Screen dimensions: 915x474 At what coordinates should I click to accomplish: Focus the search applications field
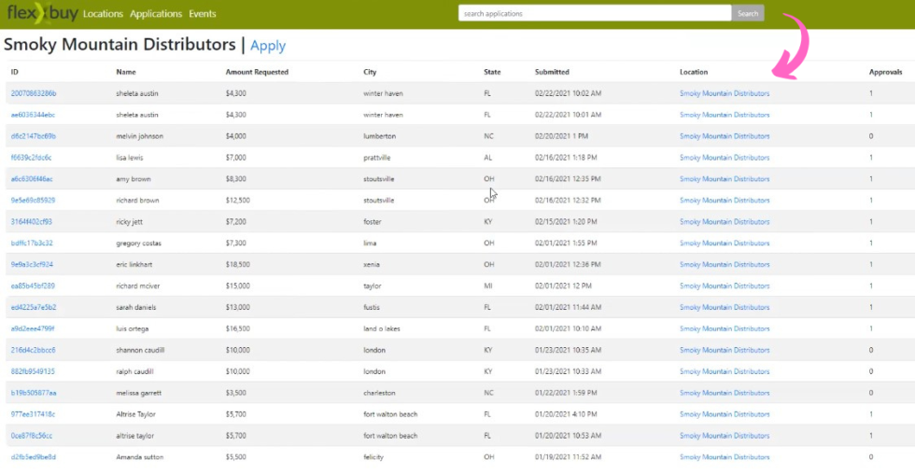pyautogui.click(x=595, y=13)
